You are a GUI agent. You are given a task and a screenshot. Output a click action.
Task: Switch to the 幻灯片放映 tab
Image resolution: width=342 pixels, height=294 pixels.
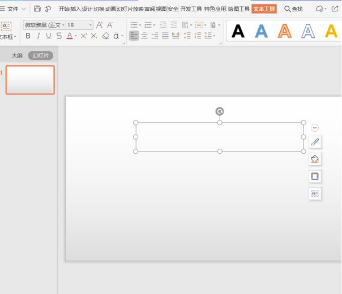130,9
